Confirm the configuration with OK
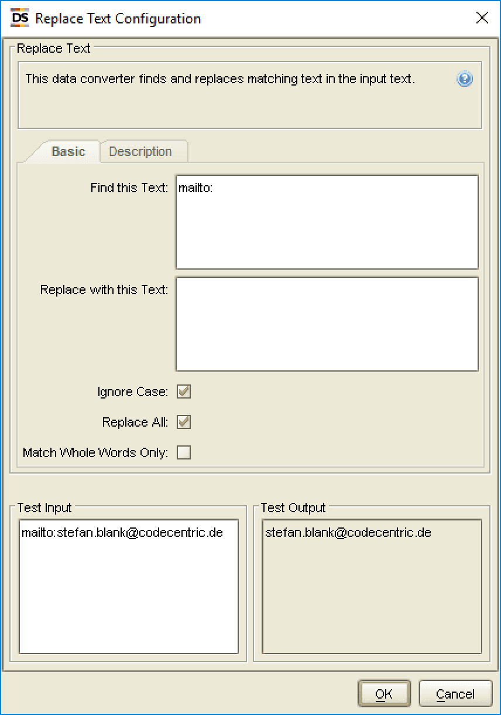The height and width of the screenshot is (715, 501). (x=384, y=693)
